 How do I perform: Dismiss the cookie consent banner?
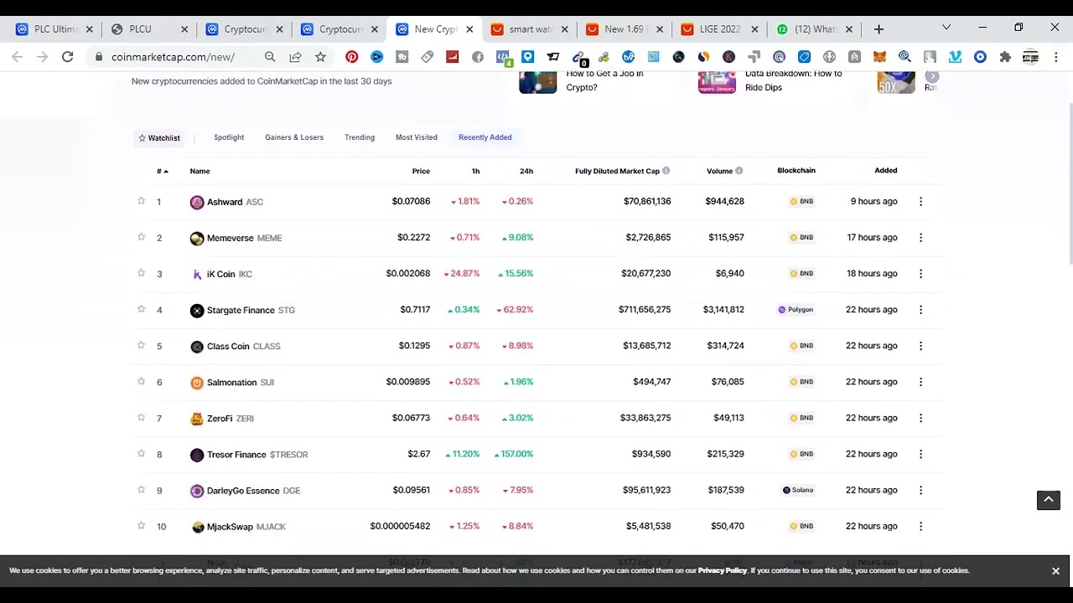pos(1055,570)
